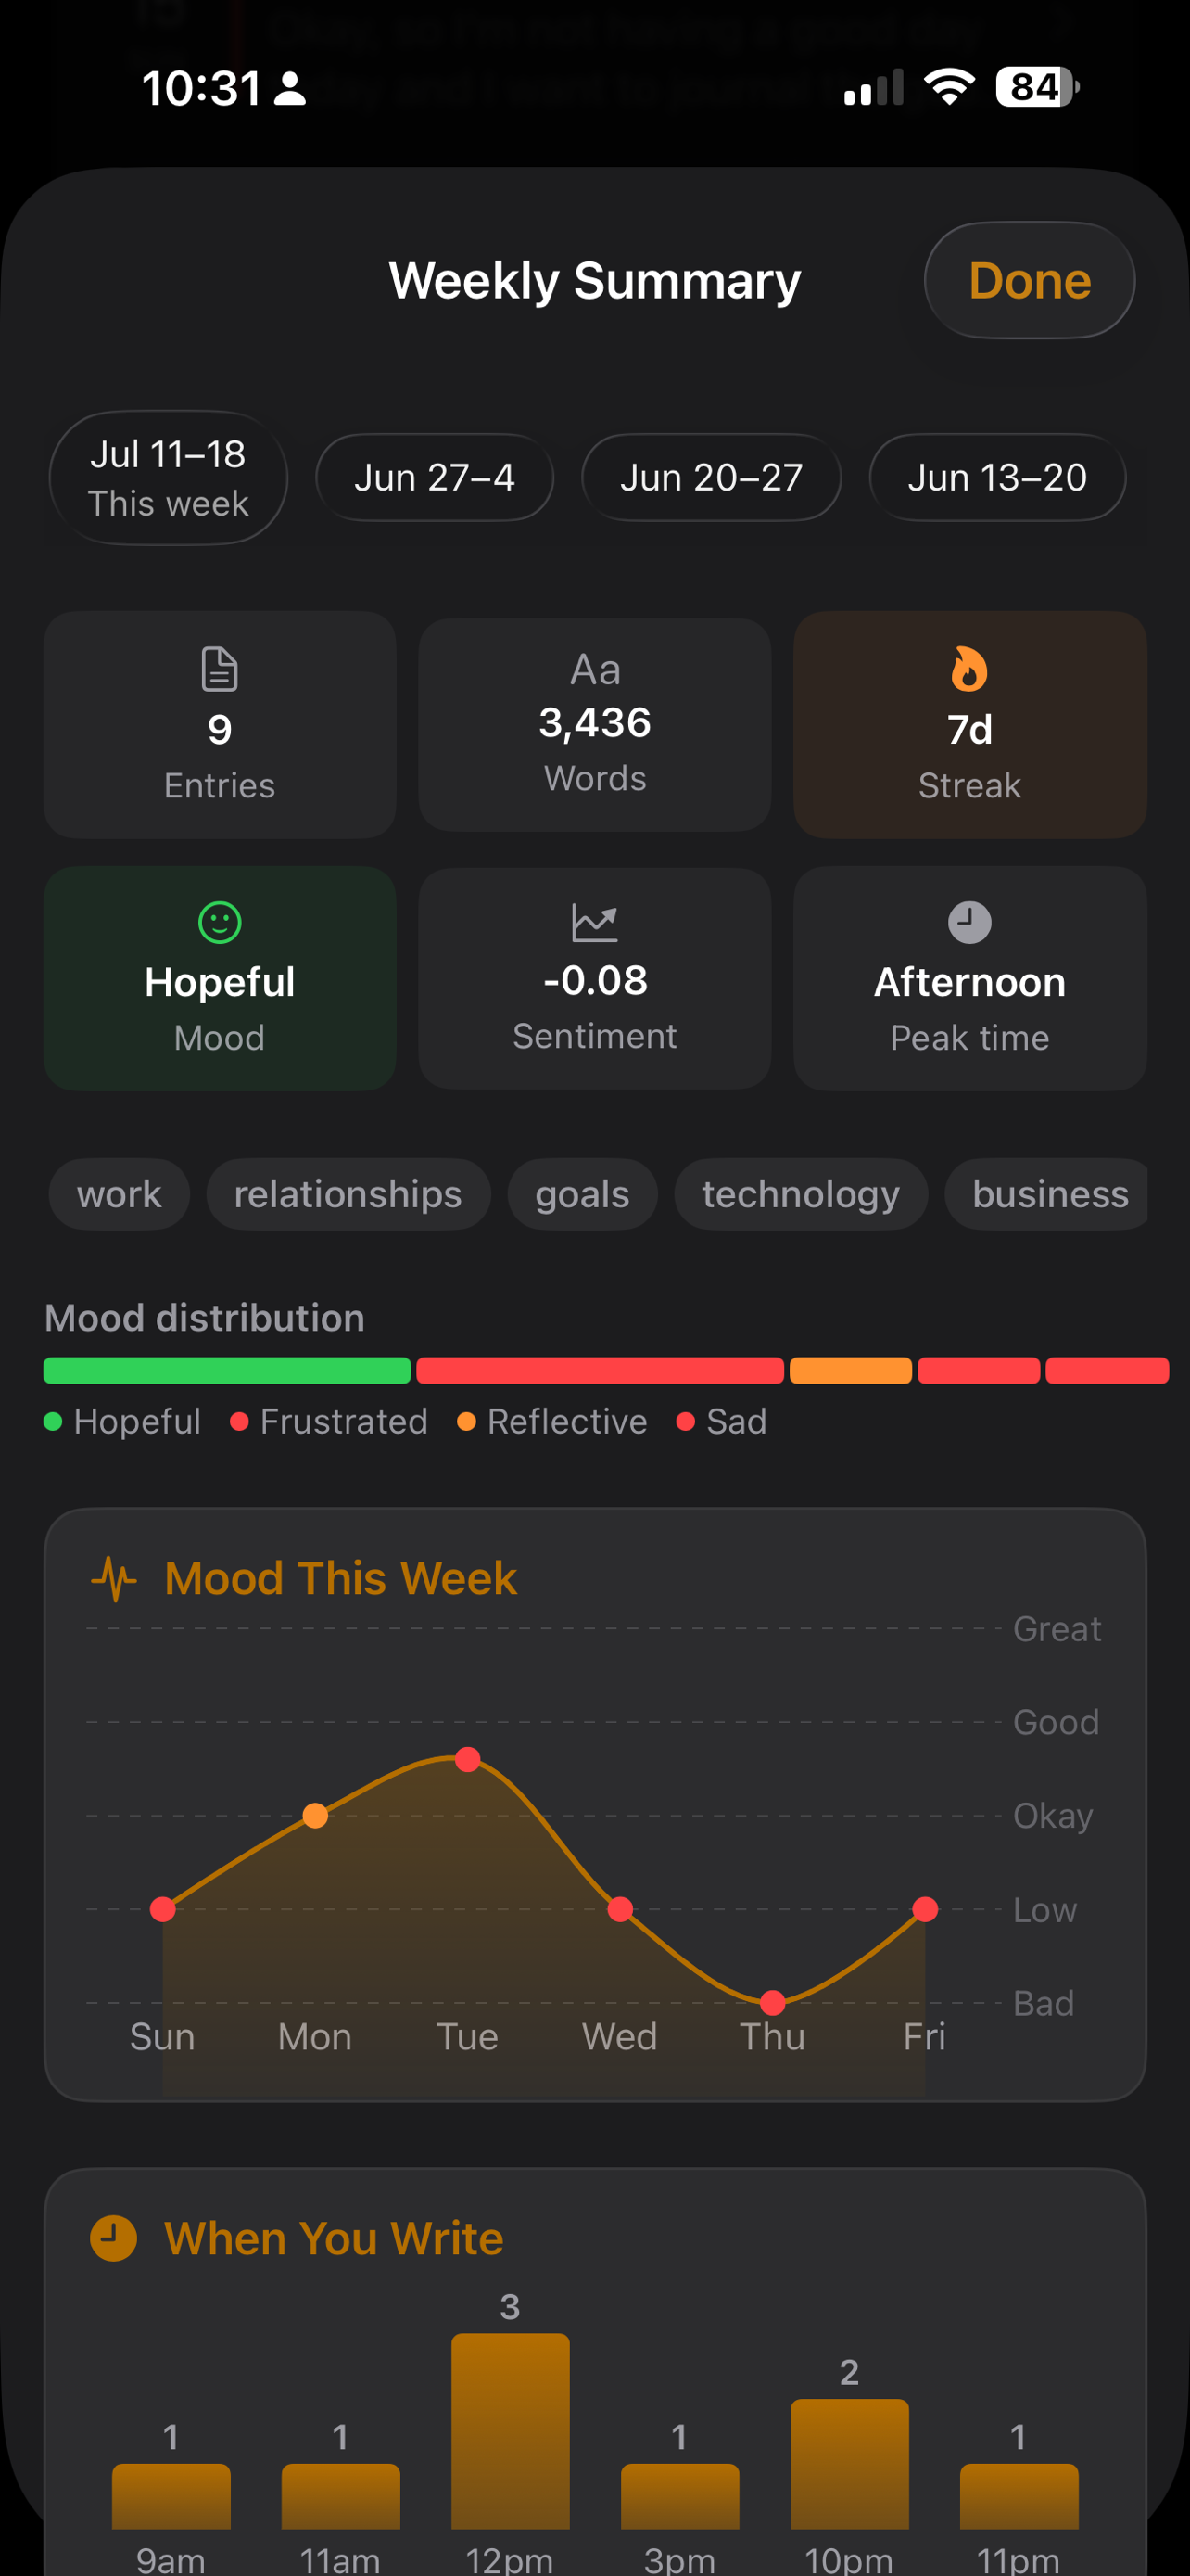Tap the green Hopeful segment of mood bar
This screenshot has width=1190, height=2576.
[x=227, y=1370]
